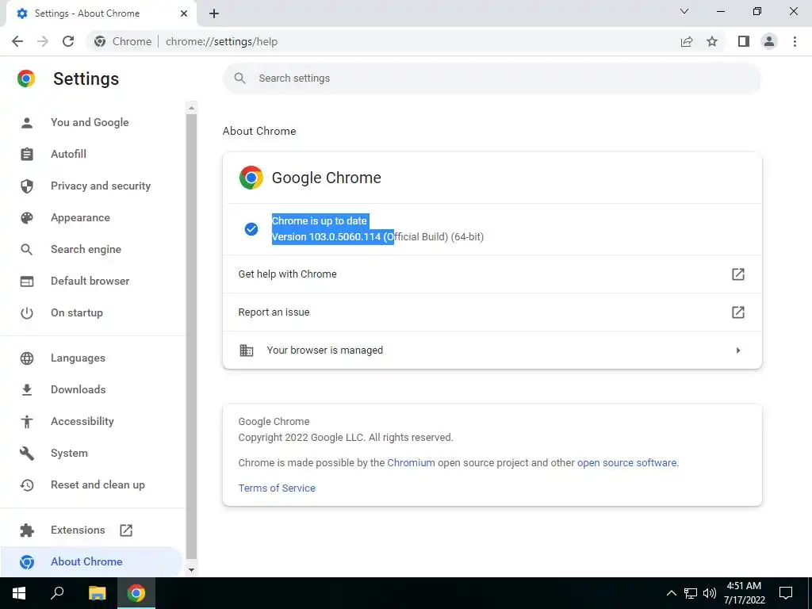812x609 pixels.
Task: Click the sidebar scrollbar thumb
Action: 192,336
